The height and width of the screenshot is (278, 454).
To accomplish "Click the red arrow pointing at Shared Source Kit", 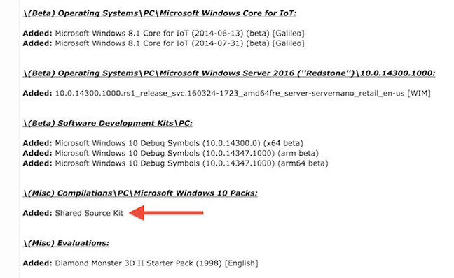I will [x=166, y=213].
